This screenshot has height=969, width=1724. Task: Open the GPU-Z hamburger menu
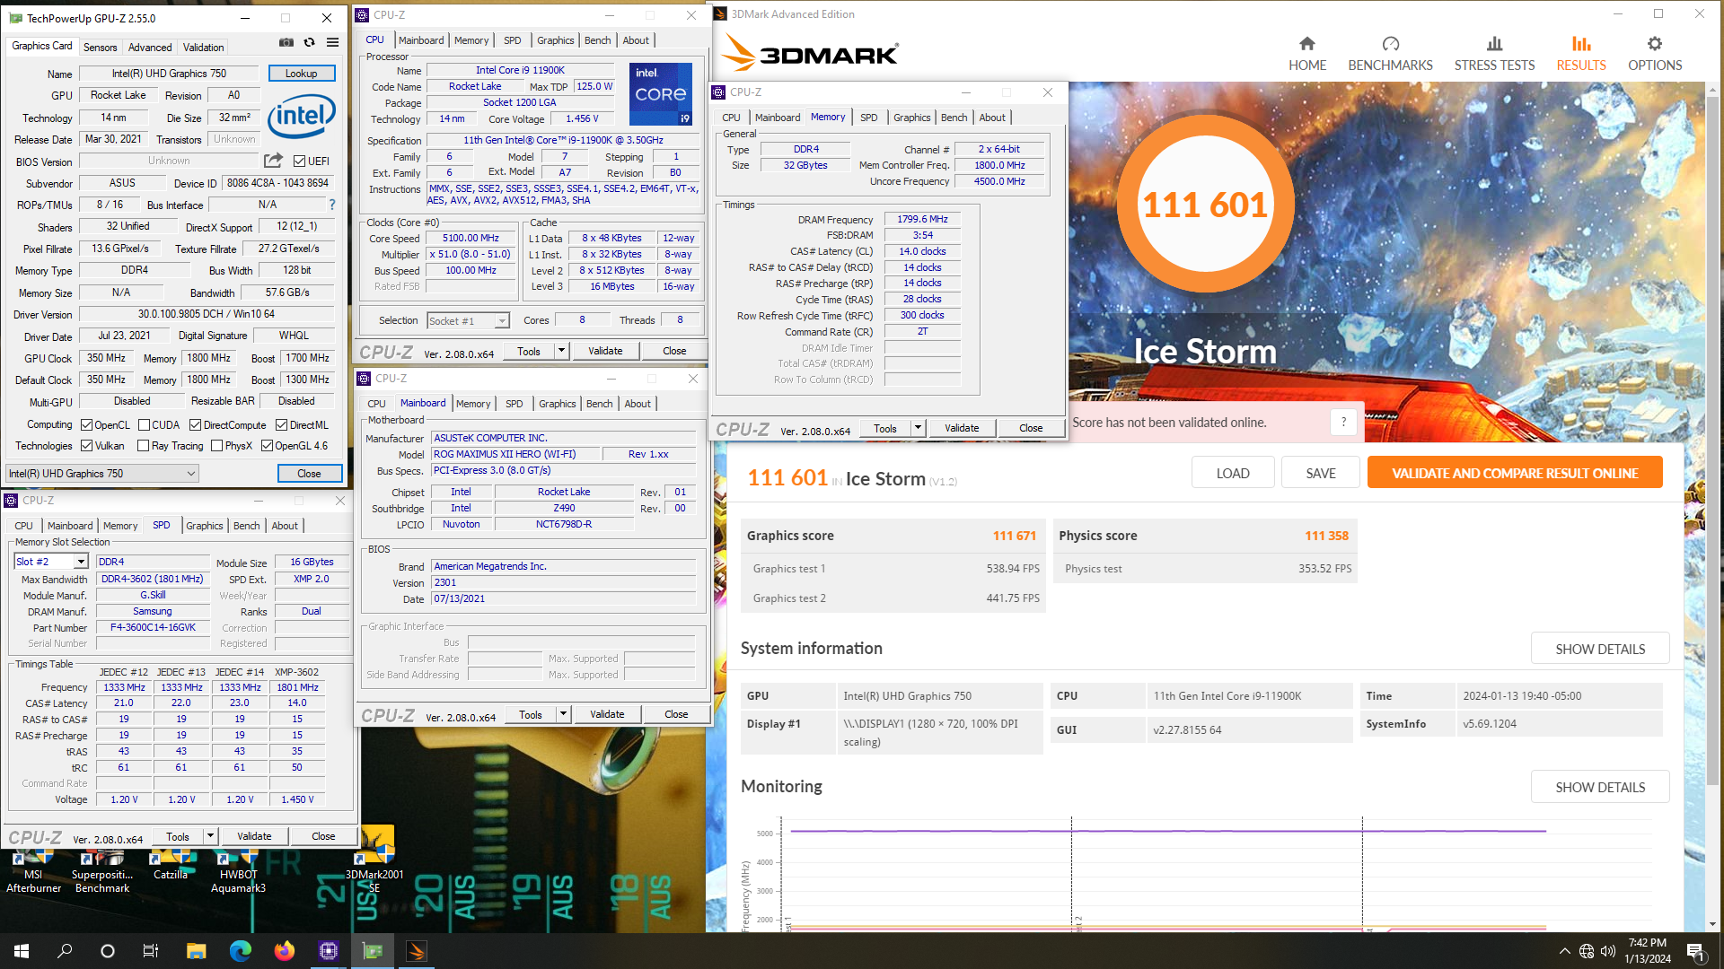click(x=332, y=42)
